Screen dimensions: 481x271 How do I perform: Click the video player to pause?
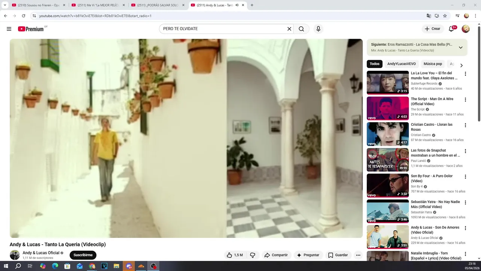point(186,138)
